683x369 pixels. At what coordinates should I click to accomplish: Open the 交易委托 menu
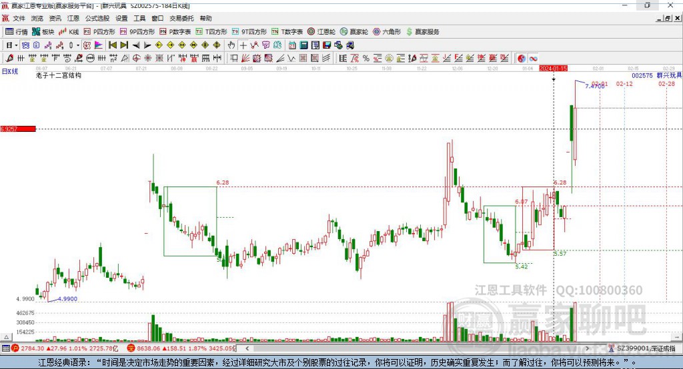(x=181, y=18)
